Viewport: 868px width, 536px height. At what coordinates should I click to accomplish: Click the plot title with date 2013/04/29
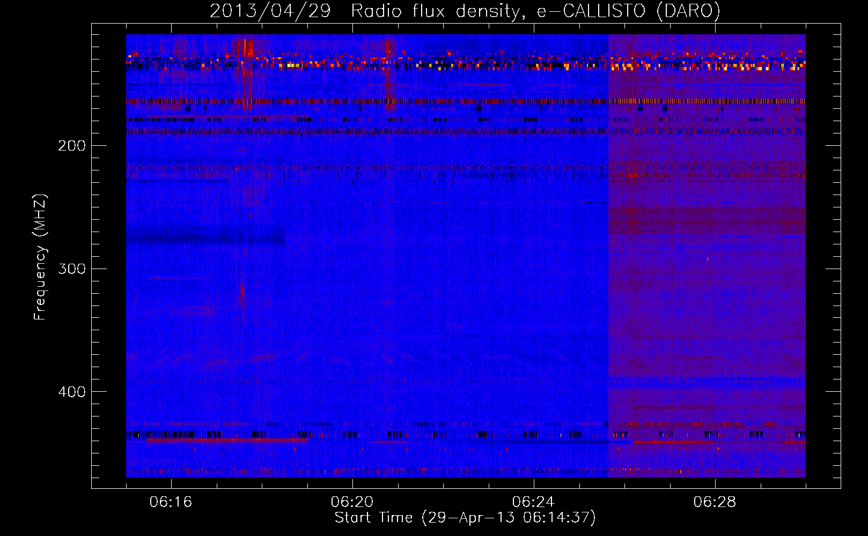coord(465,11)
